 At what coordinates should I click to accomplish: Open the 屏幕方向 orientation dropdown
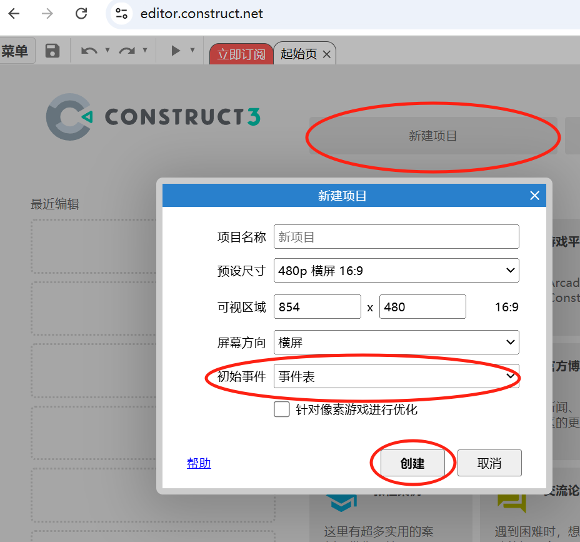pos(396,342)
